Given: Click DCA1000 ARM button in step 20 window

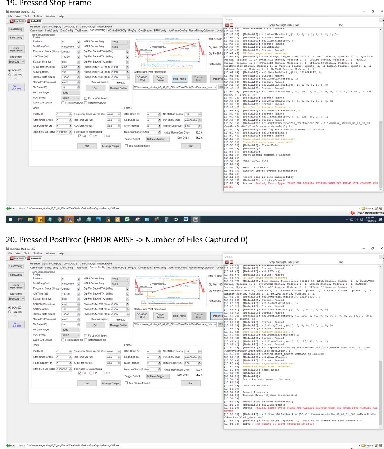Looking at the screenshot, I should (x=142, y=316).
